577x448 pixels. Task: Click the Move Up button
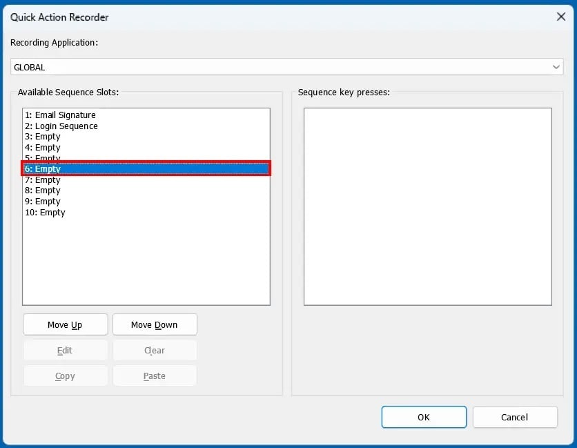click(x=65, y=324)
